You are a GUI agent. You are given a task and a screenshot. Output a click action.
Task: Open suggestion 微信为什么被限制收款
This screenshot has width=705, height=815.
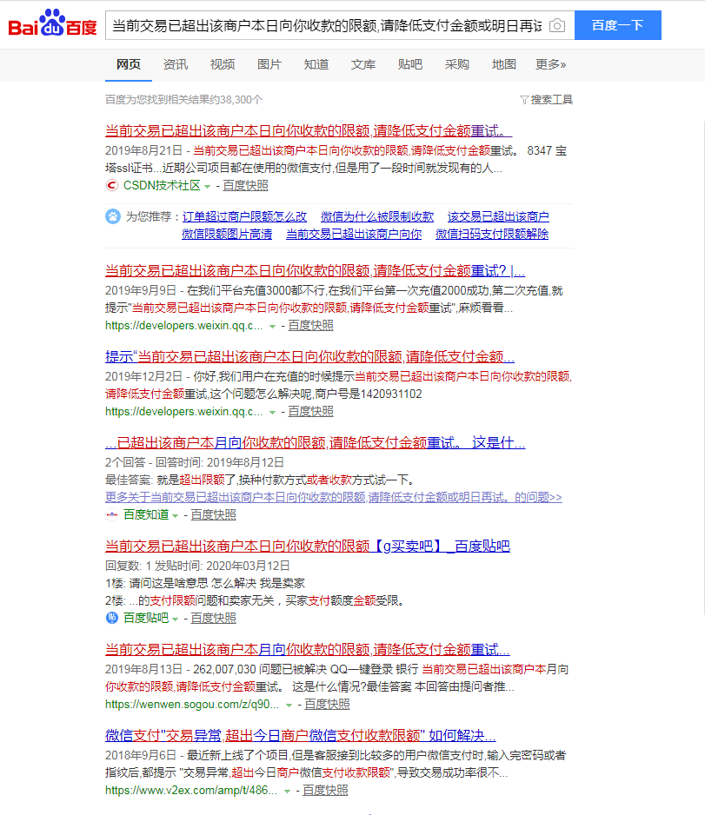[x=377, y=216]
